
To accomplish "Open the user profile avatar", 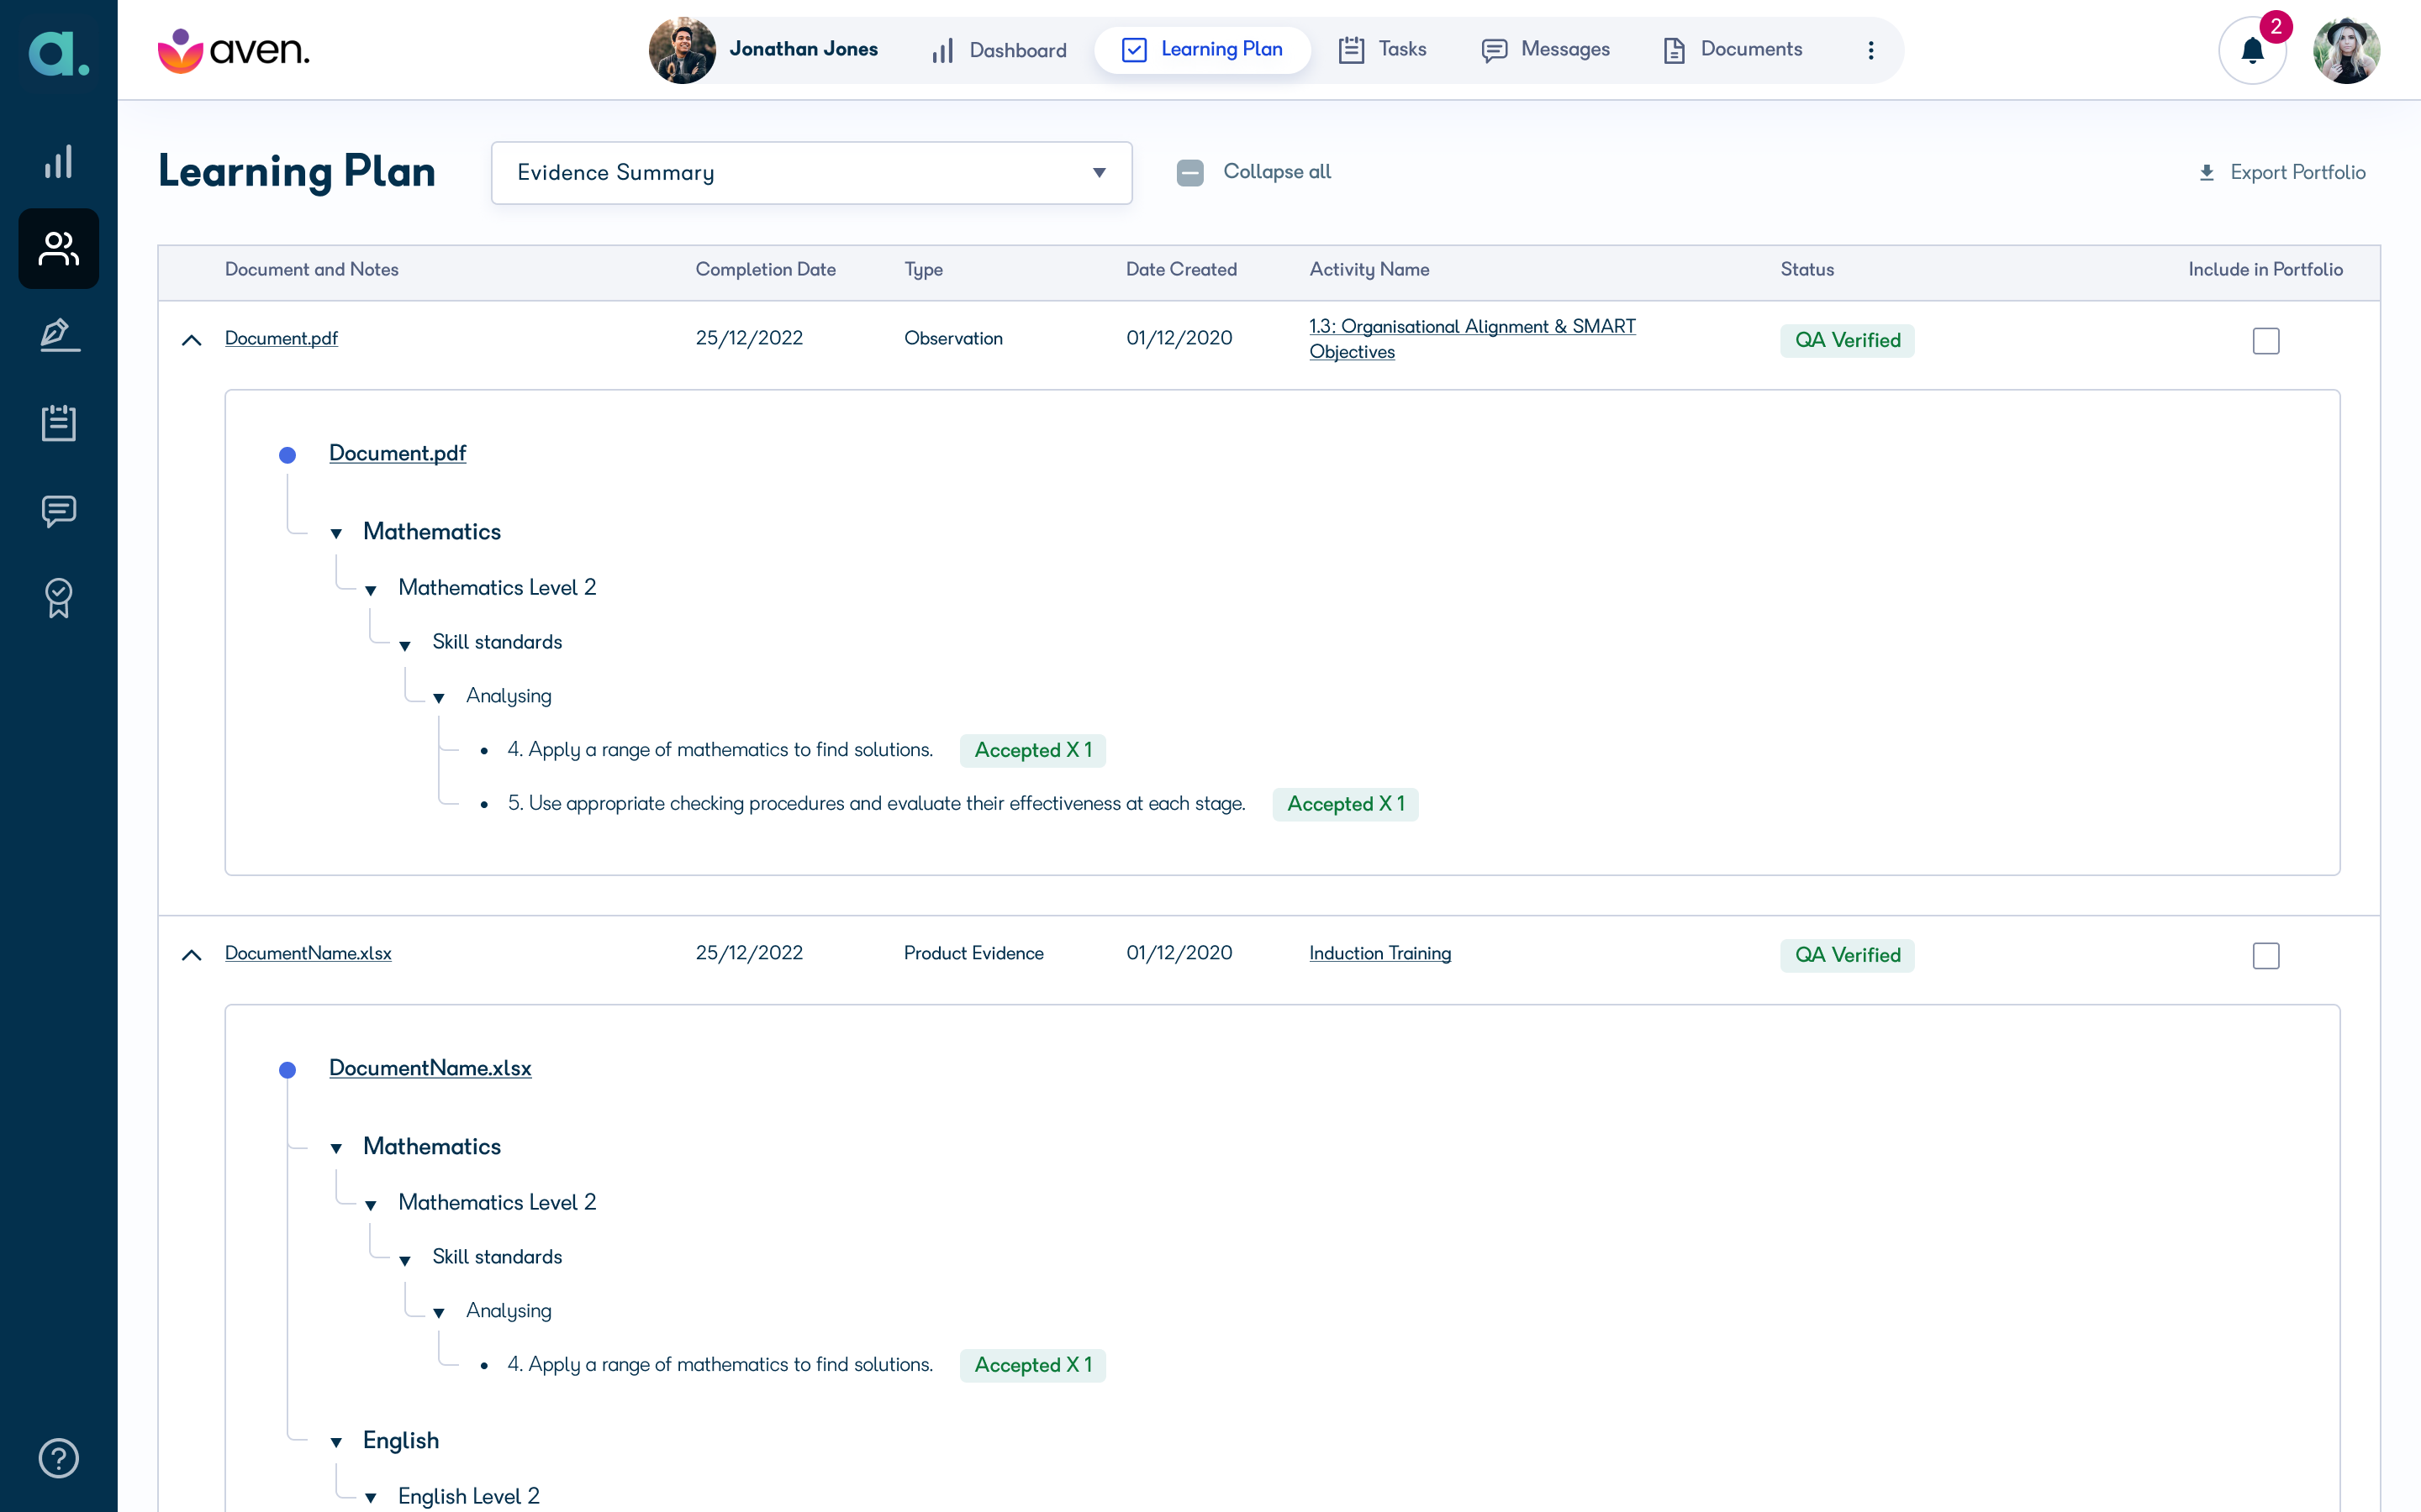I will click(x=2346, y=50).
